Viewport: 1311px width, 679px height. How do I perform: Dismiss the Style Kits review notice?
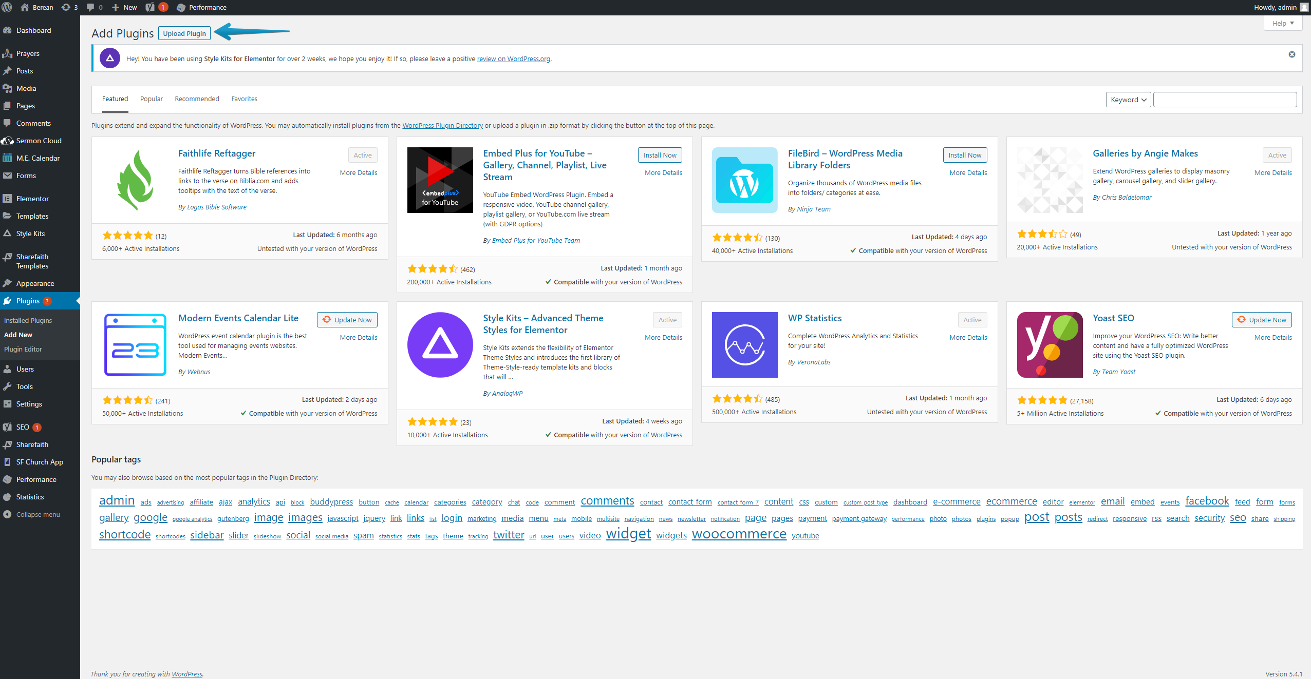pos(1292,54)
